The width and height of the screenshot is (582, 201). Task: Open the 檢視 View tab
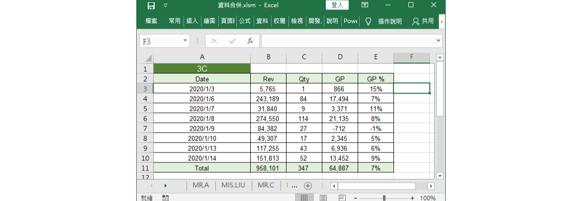click(x=297, y=21)
